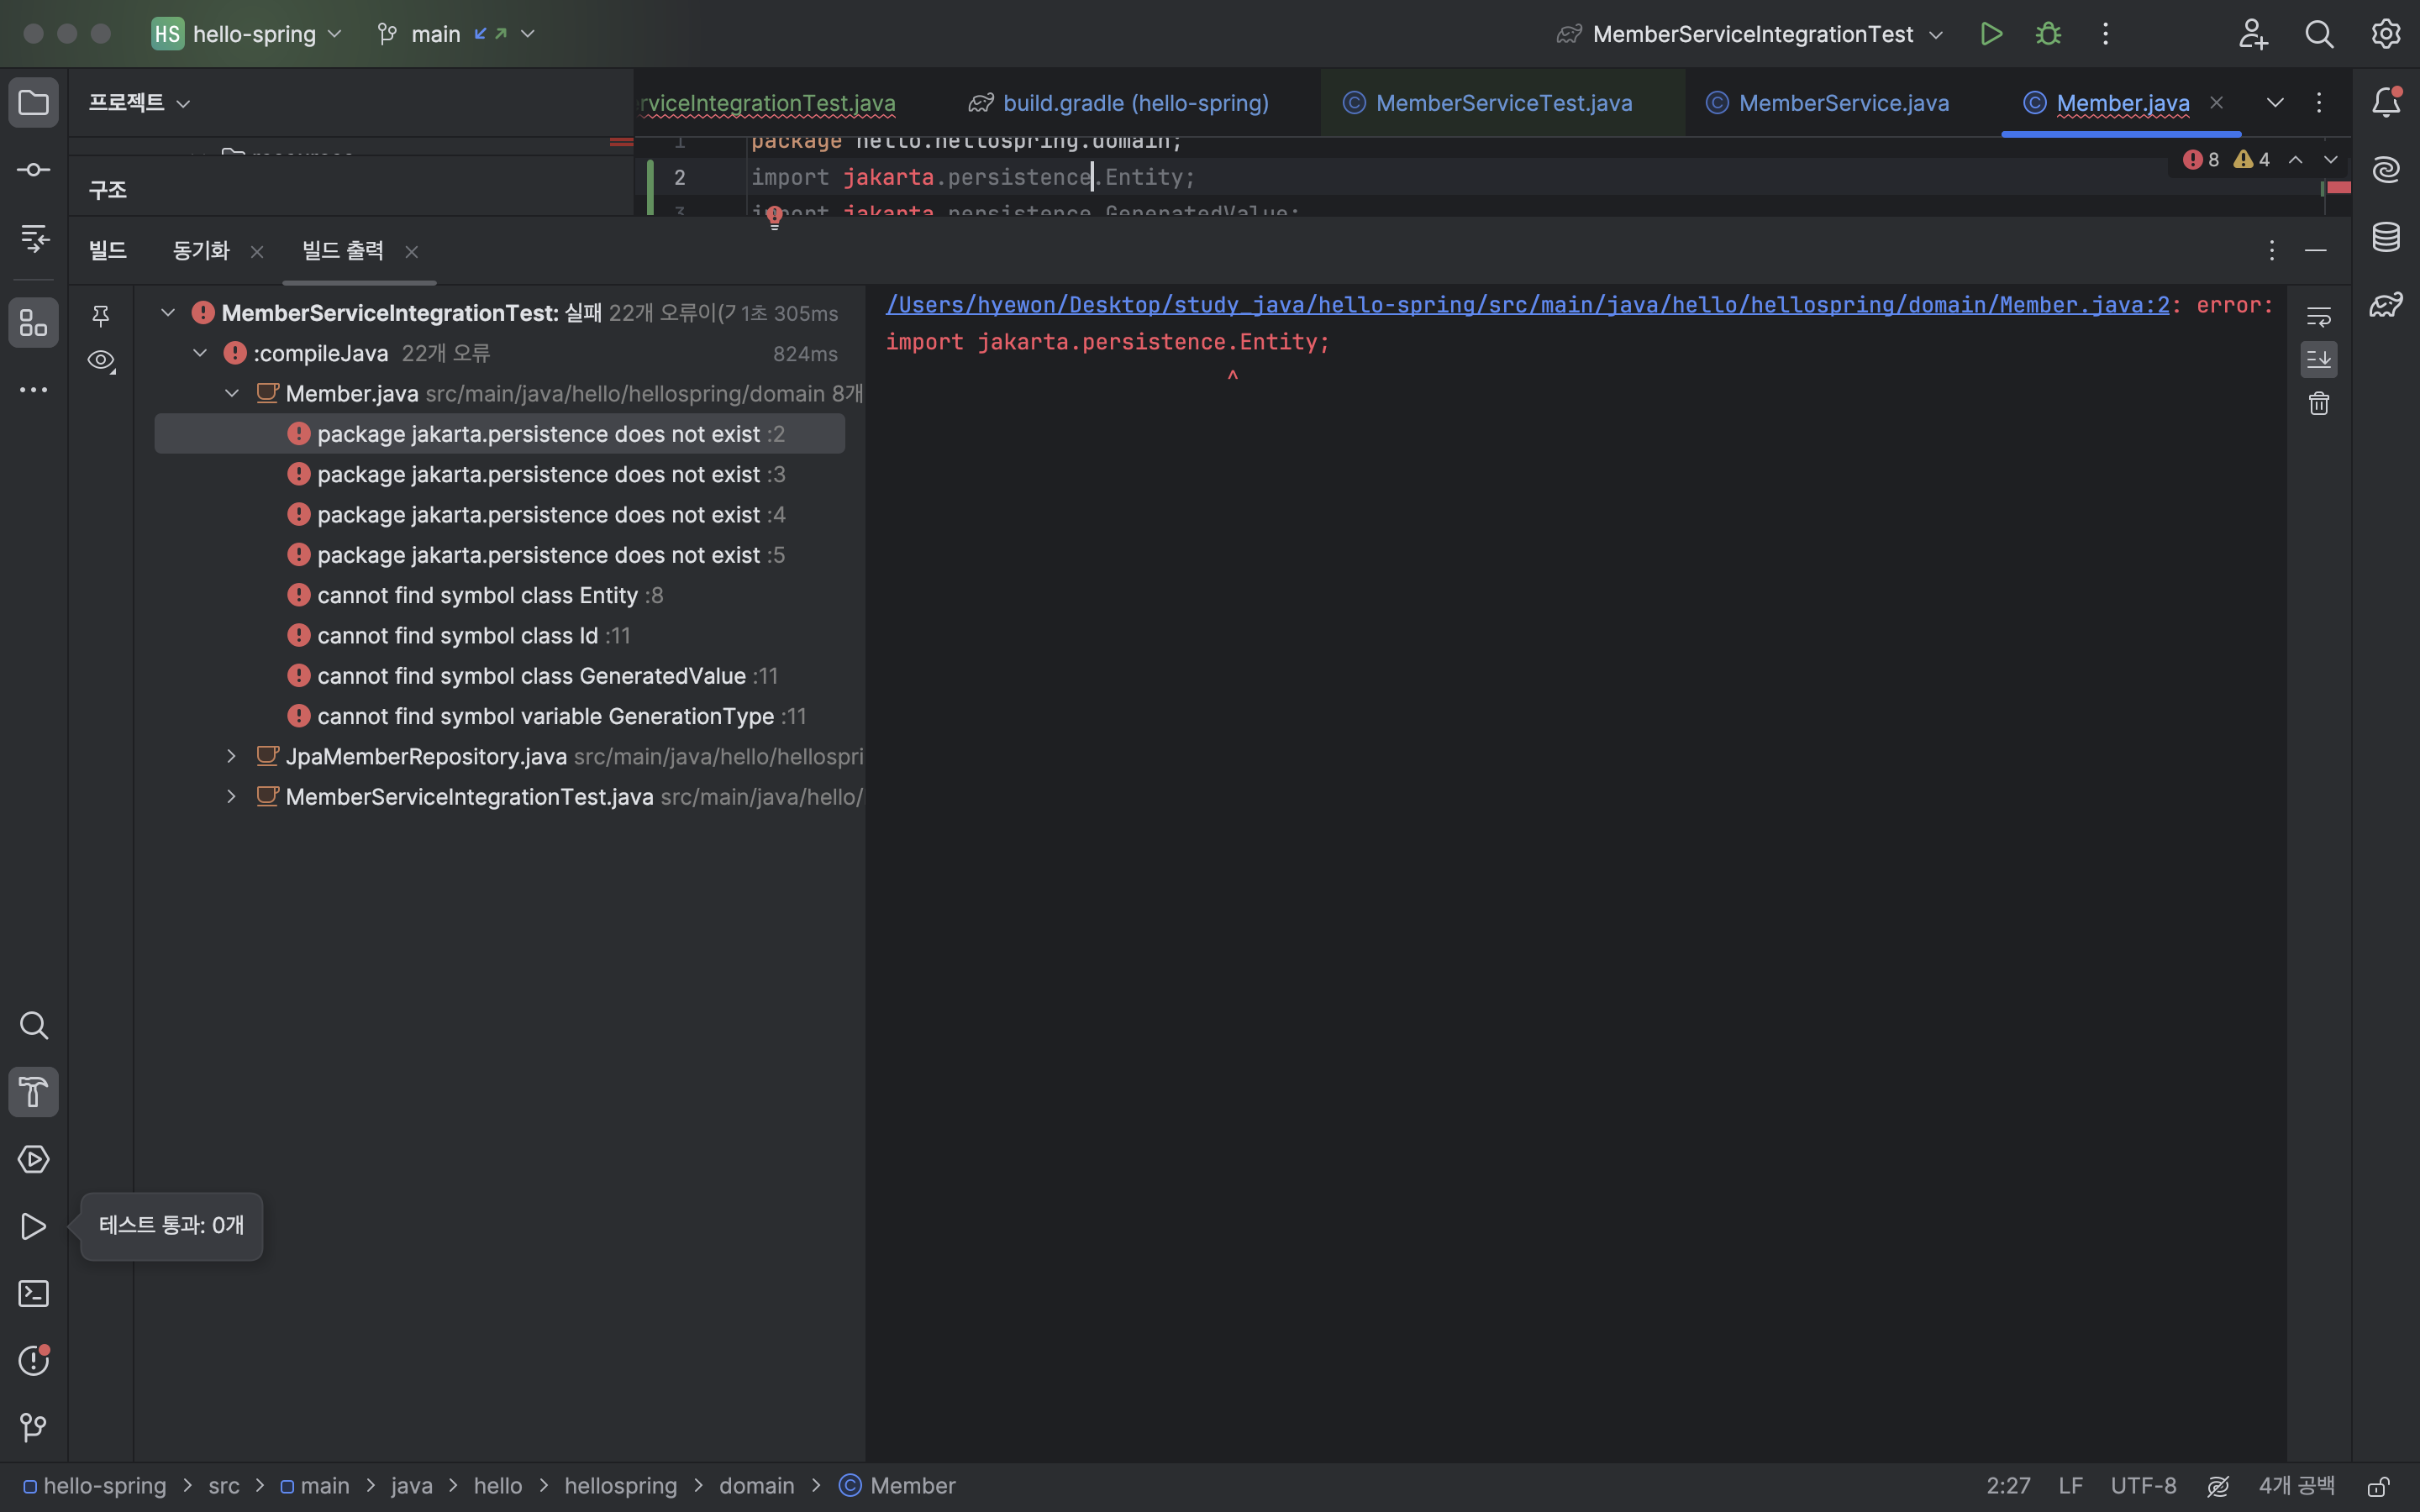Screen dimensions: 2420x1512
Task: Show hidden editor tabs list chevron
Action: pos(2275,102)
